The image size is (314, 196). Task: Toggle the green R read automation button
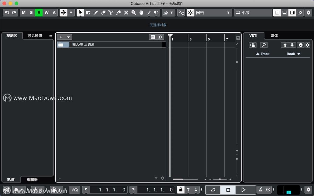pyautogui.click(x=39, y=13)
